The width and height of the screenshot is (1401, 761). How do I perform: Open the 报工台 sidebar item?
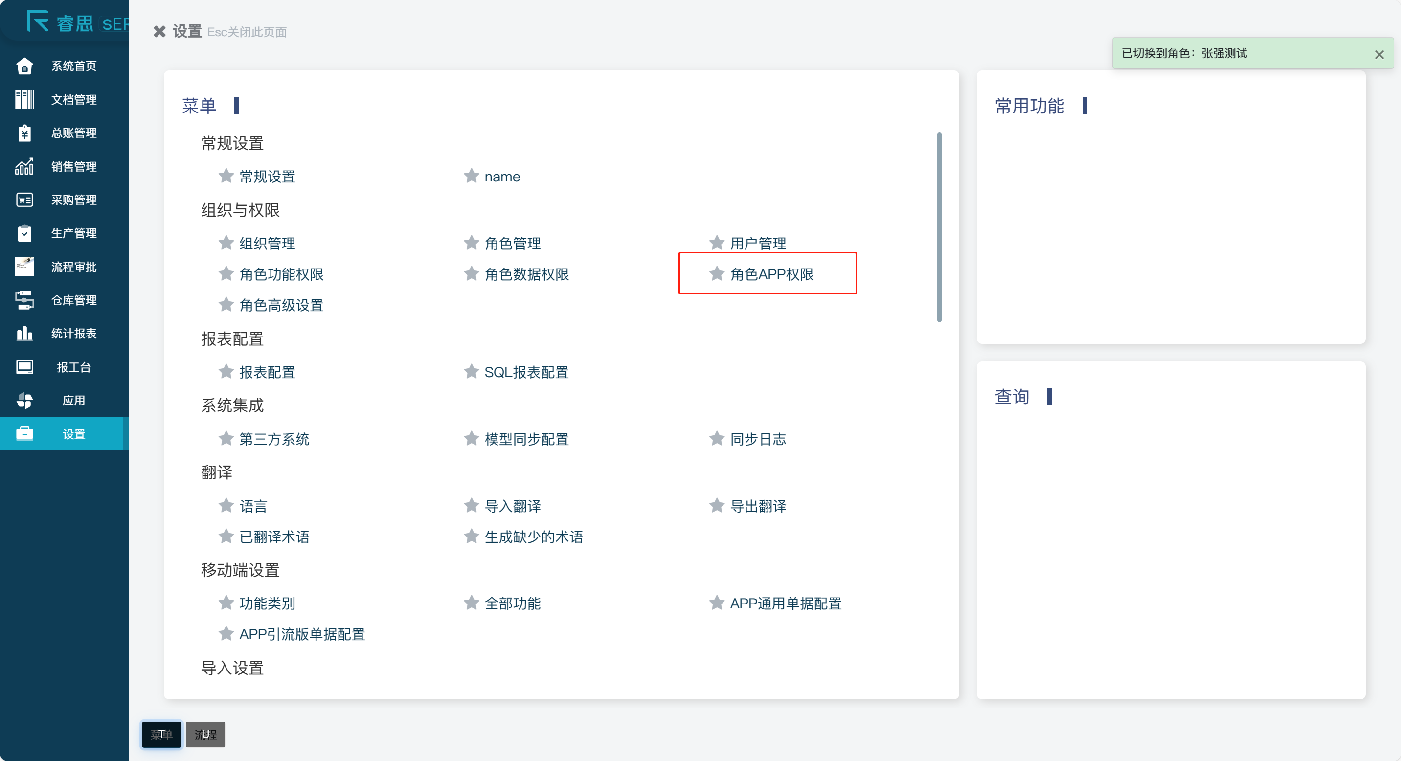coord(73,367)
